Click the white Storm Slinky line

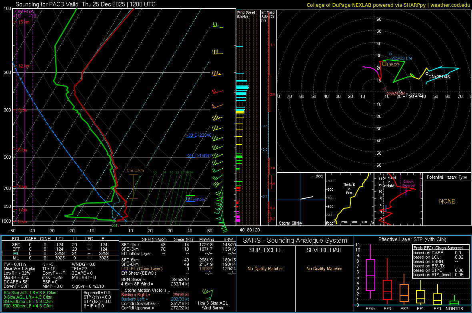pyautogui.click(x=307, y=198)
